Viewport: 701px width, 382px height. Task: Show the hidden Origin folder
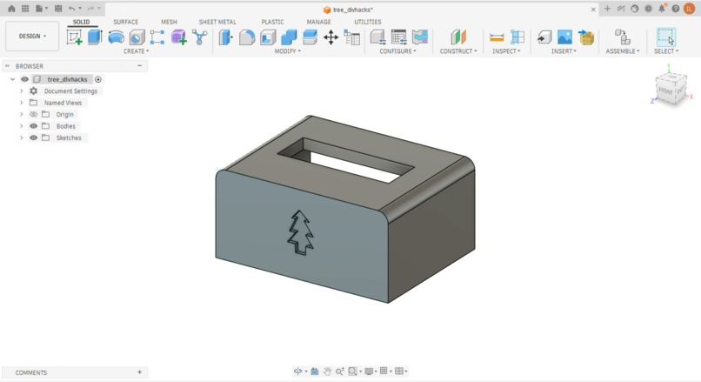(x=34, y=115)
